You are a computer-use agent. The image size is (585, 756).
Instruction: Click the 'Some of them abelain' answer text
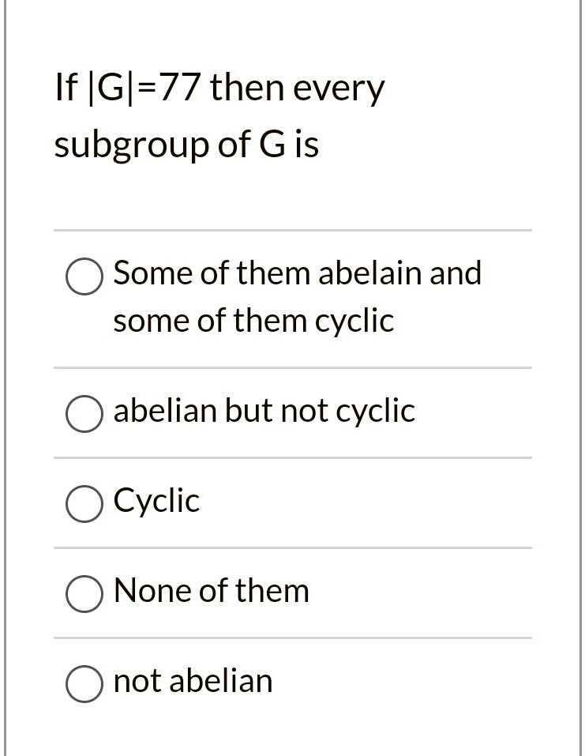[x=298, y=273]
